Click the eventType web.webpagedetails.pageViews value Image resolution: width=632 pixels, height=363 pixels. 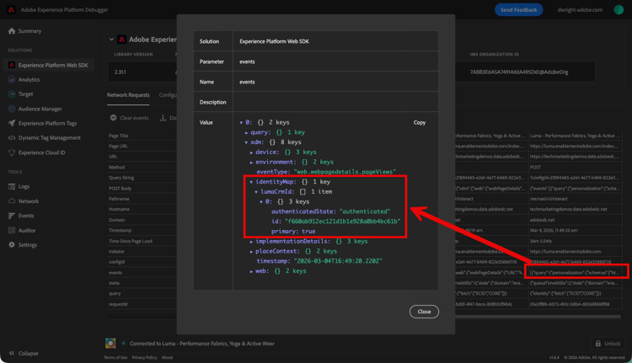click(x=345, y=172)
